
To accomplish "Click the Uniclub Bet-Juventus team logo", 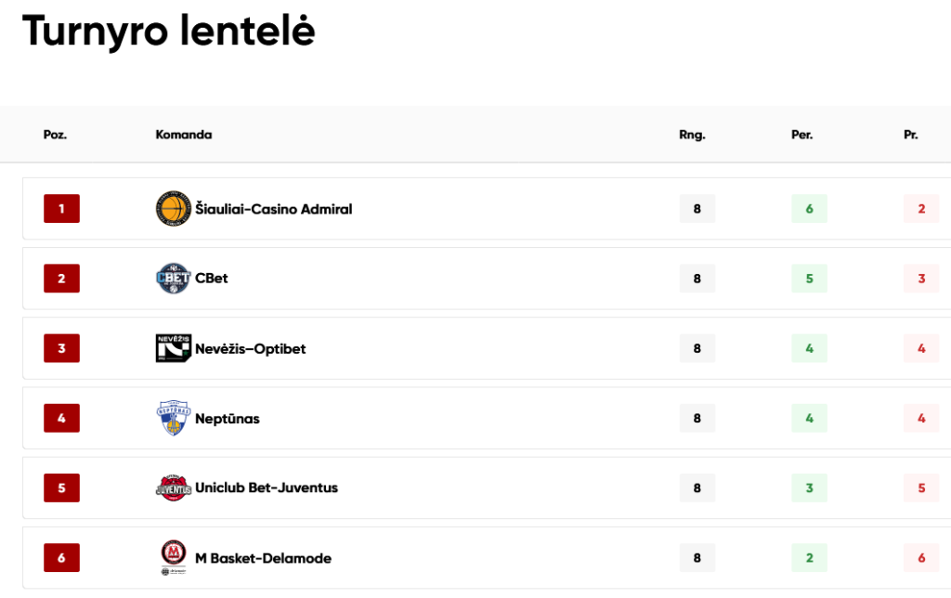I will coord(174,487).
